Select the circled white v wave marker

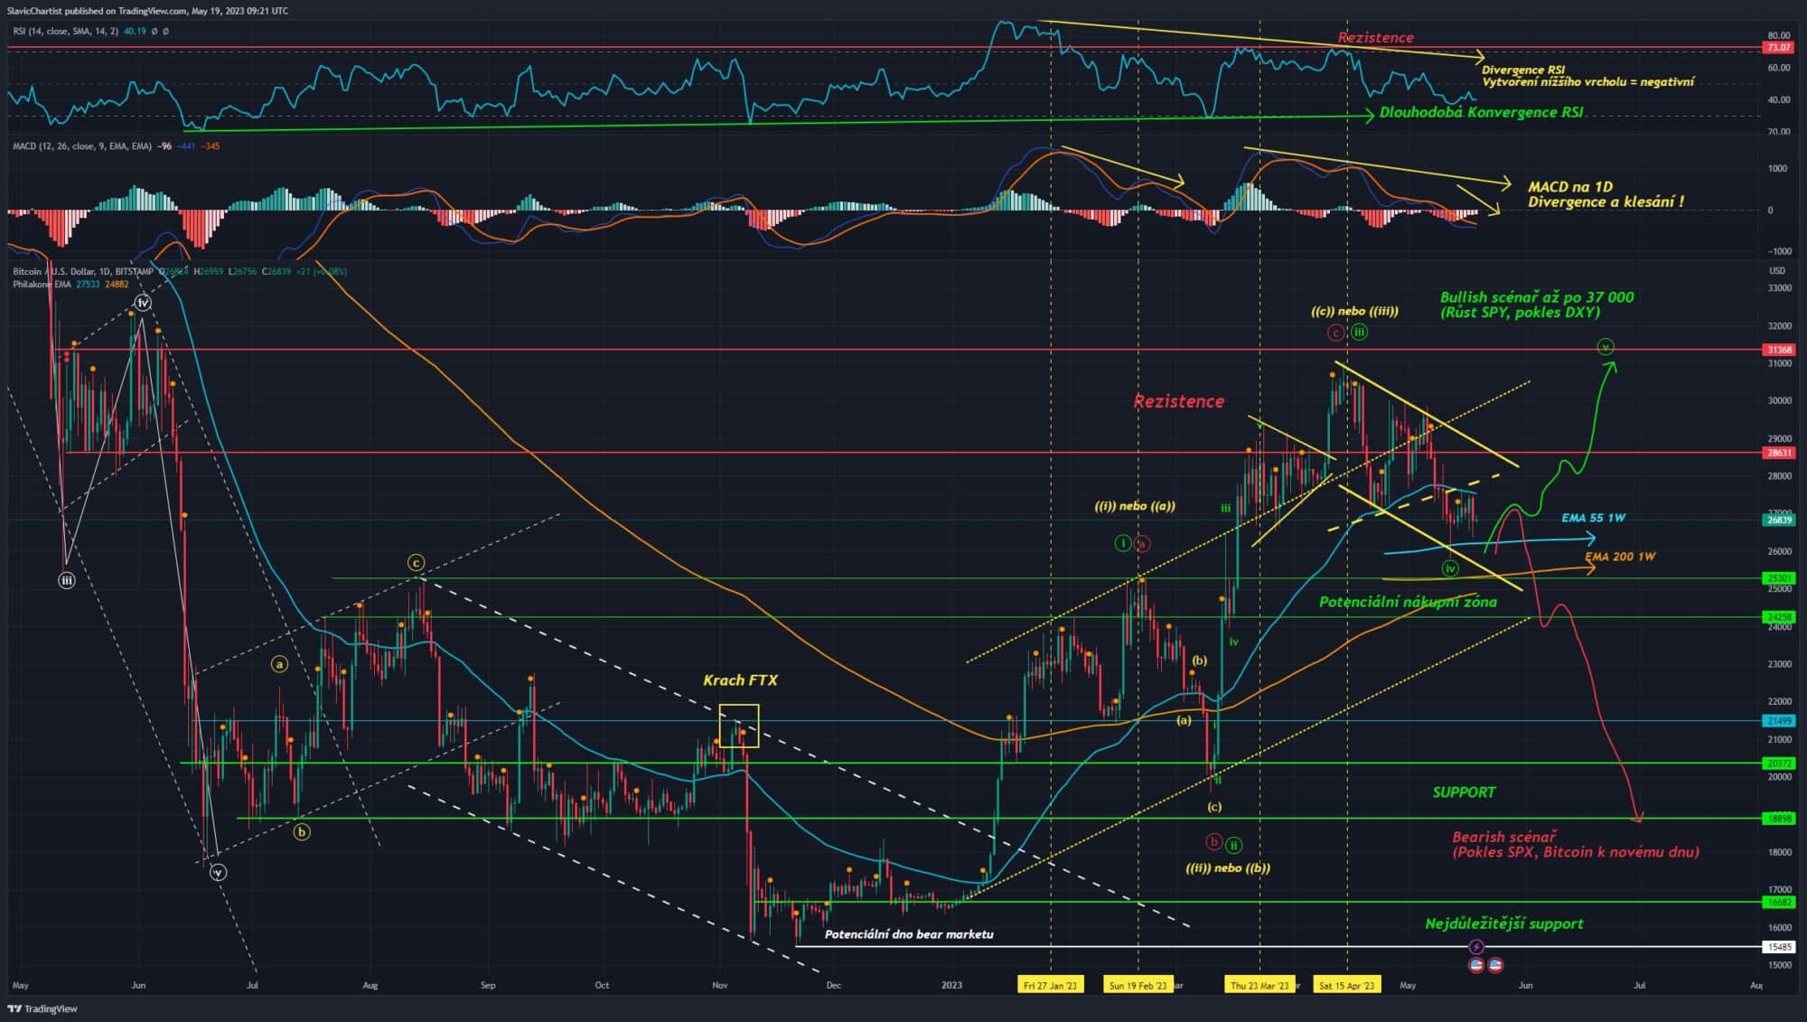tap(218, 873)
